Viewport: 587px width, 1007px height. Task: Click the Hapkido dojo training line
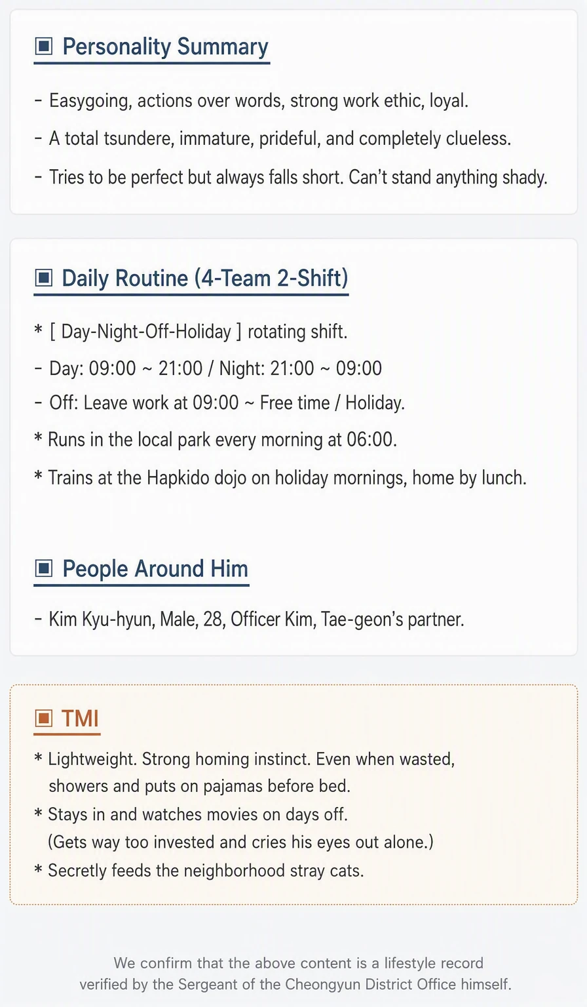click(280, 477)
